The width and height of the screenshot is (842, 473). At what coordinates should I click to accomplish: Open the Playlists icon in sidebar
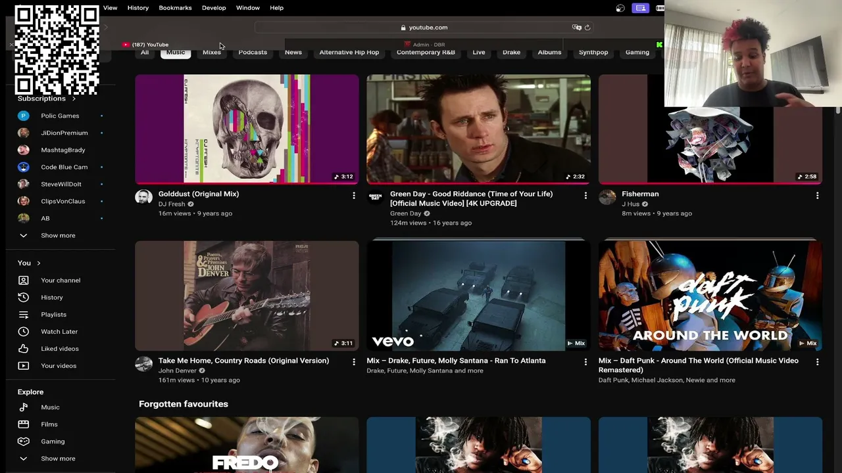pyautogui.click(x=23, y=315)
